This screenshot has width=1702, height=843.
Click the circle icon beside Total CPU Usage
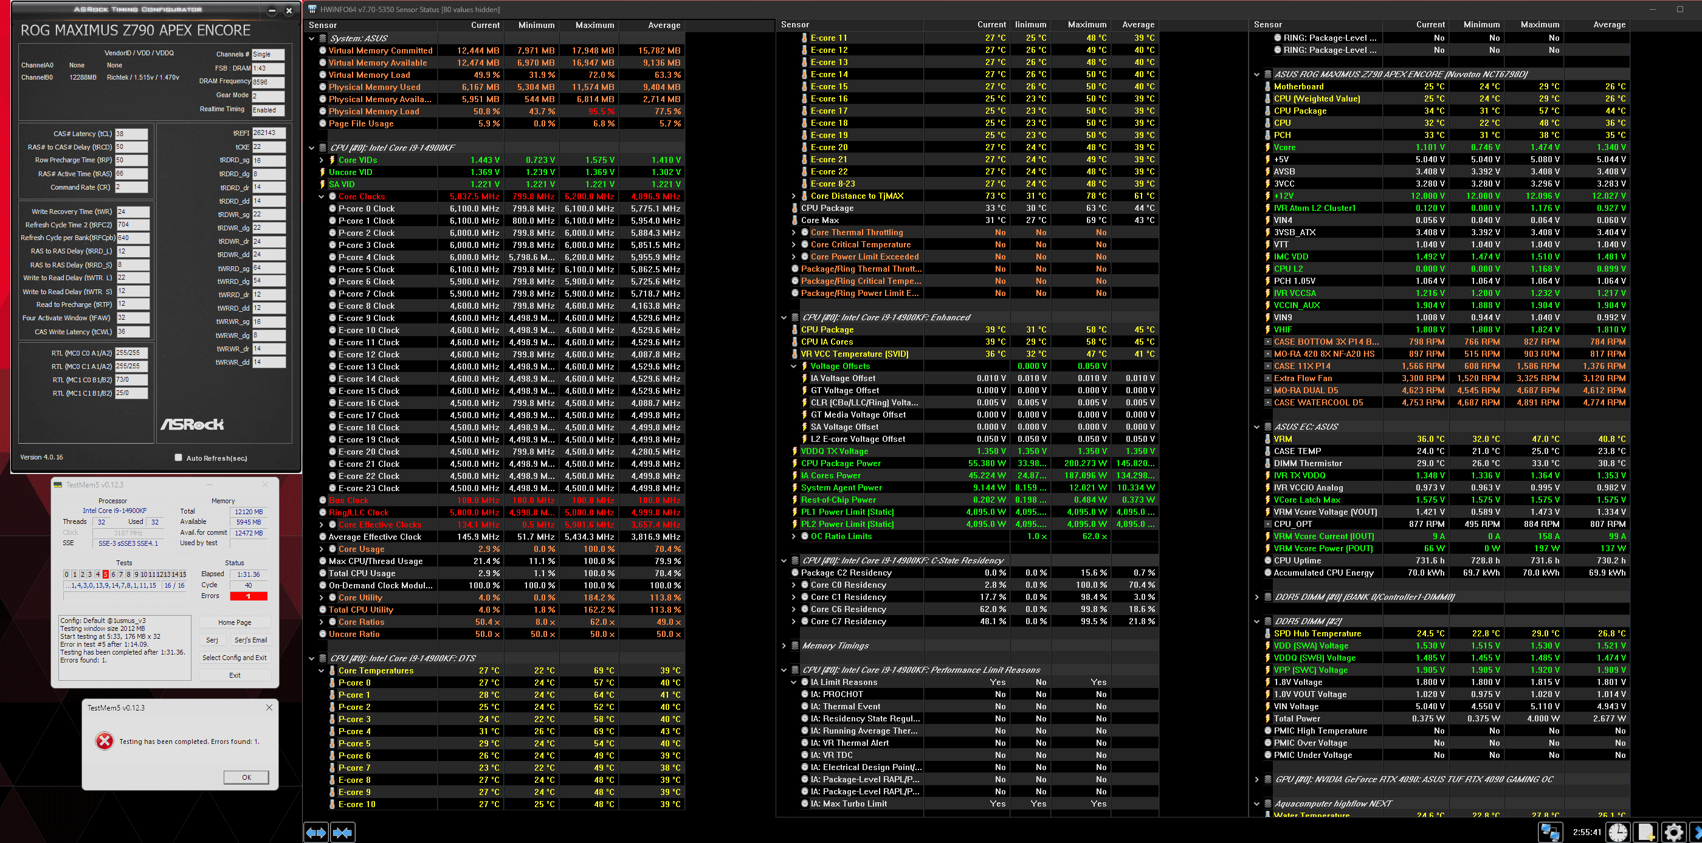322,573
